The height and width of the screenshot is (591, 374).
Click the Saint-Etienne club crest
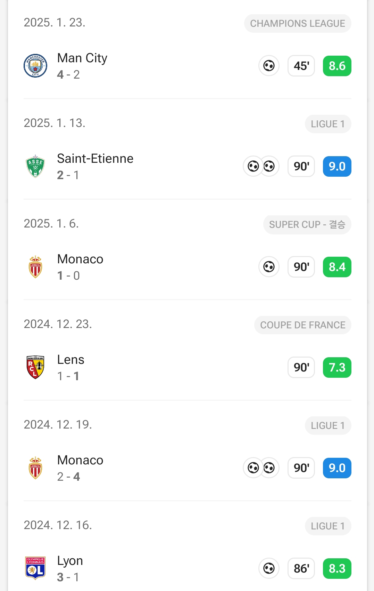(35, 166)
